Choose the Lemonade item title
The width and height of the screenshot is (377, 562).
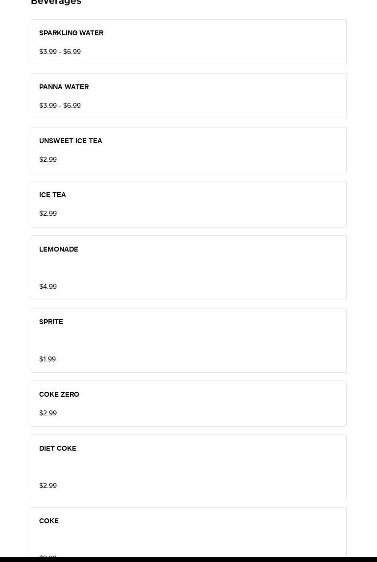coord(59,250)
